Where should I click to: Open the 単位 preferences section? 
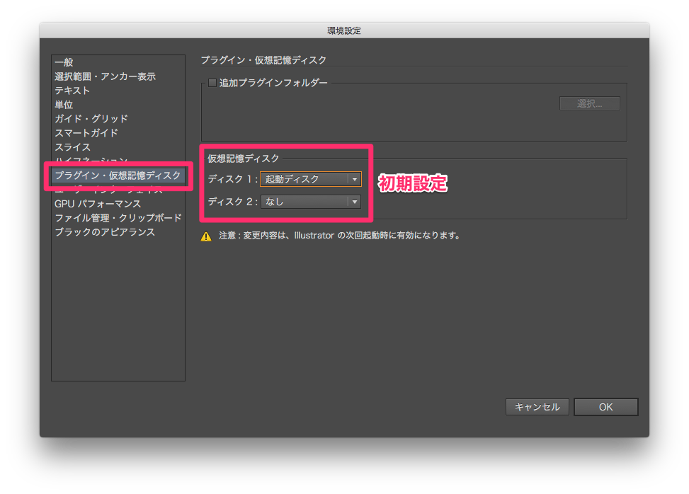(64, 105)
